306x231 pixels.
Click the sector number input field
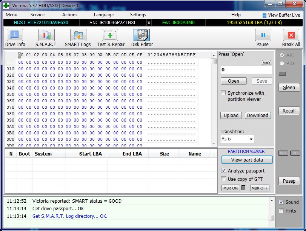[246, 70]
